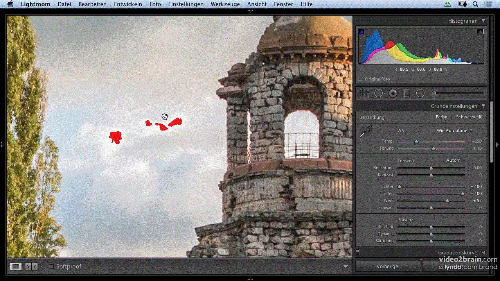The image size is (500, 281).
Task: Expand the Gradationskurve panel
Action: [x=483, y=253]
